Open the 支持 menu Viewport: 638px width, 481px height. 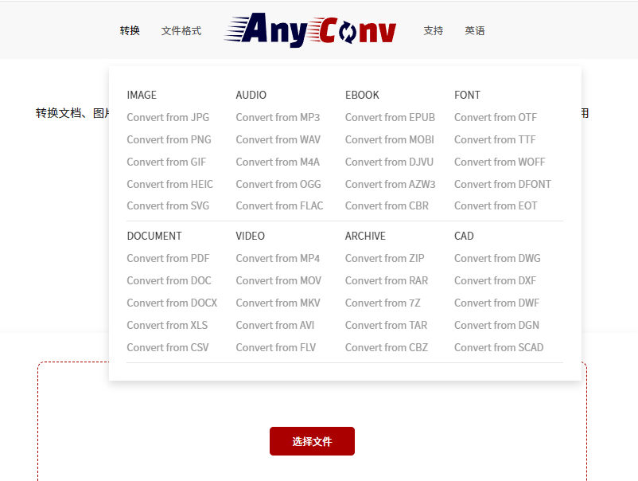coord(434,30)
